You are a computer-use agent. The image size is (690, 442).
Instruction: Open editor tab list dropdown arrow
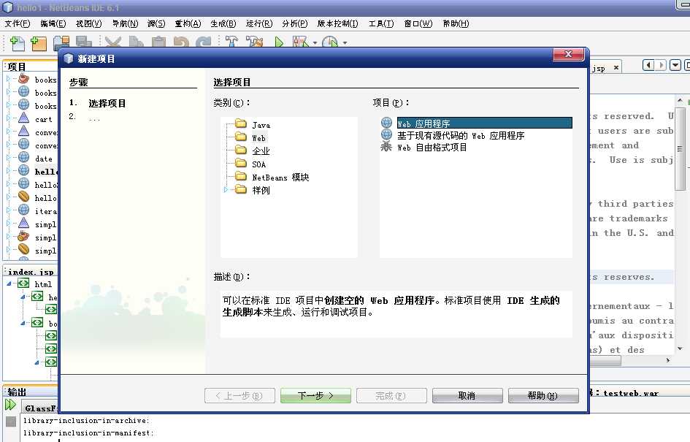(675, 66)
